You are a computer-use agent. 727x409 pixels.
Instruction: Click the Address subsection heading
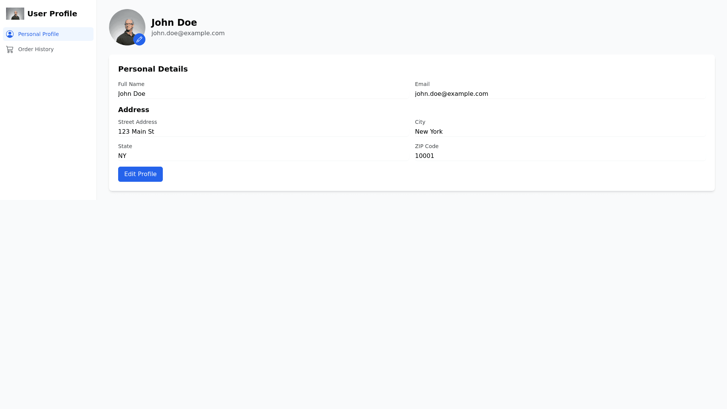(x=133, y=110)
